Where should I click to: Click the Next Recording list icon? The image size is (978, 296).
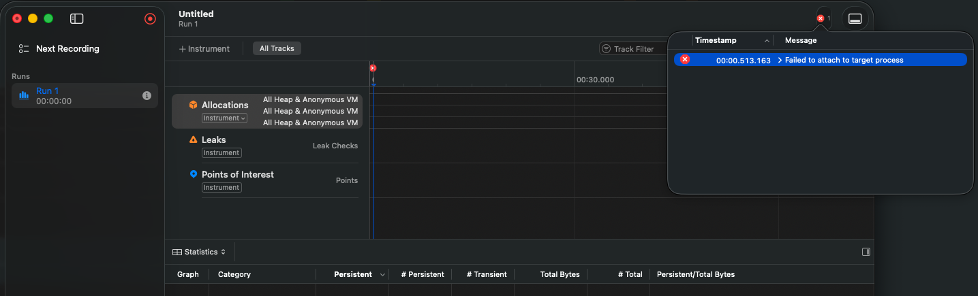tap(24, 49)
